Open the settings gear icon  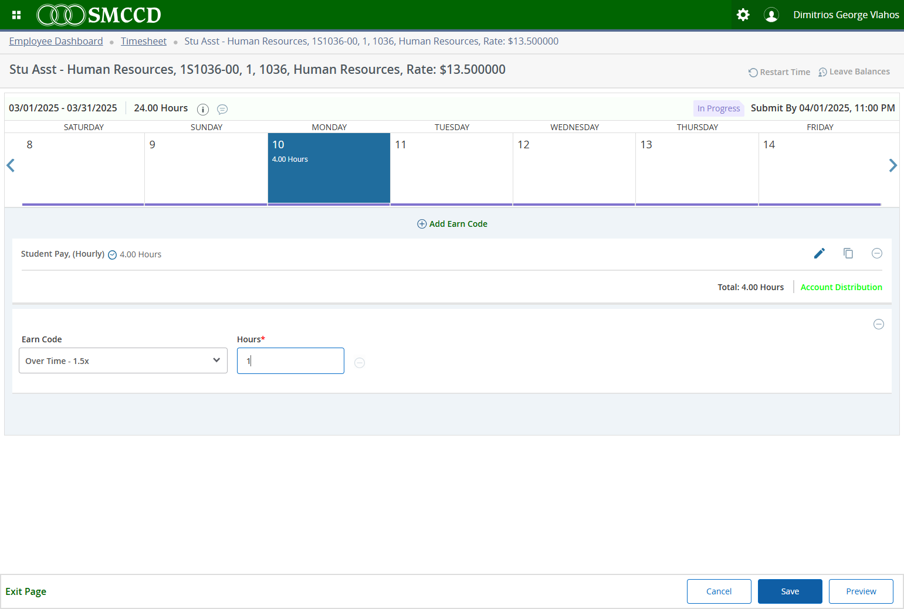(743, 15)
